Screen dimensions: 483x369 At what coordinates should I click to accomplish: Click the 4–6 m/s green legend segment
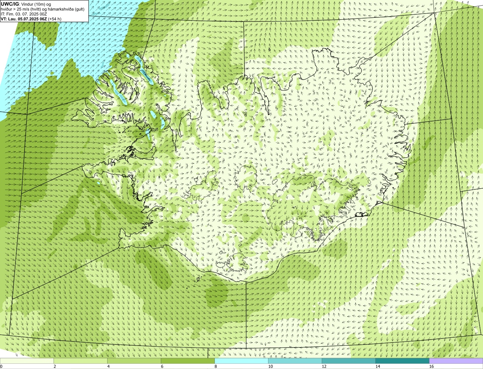134,361
